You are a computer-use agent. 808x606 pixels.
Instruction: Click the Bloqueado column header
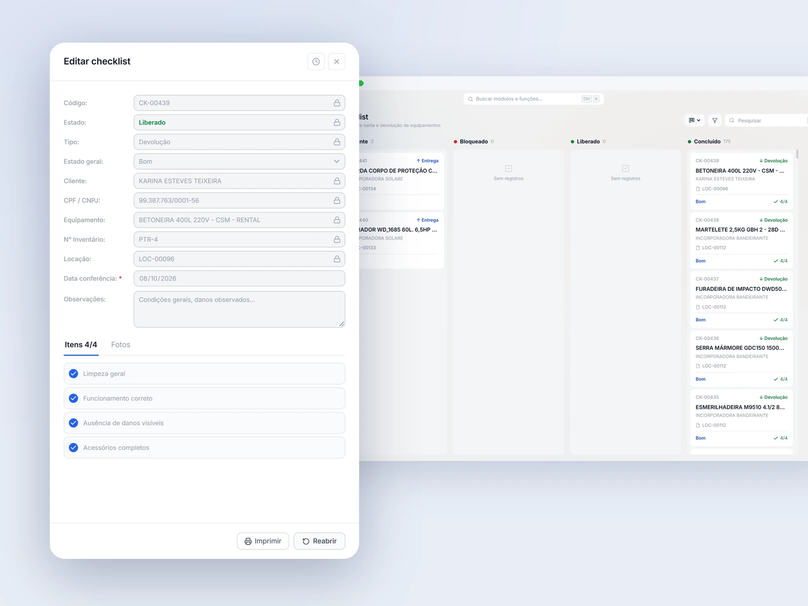pyautogui.click(x=474, y=141)
